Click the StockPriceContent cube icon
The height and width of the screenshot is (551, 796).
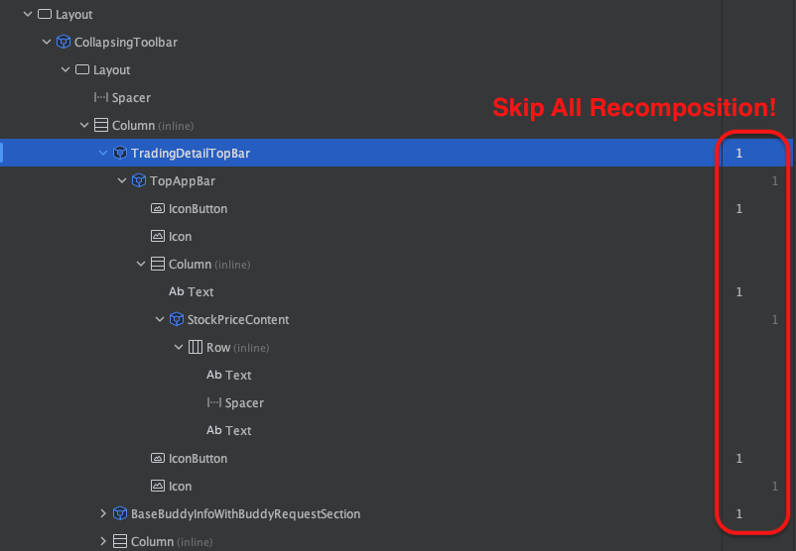(176, 319)
